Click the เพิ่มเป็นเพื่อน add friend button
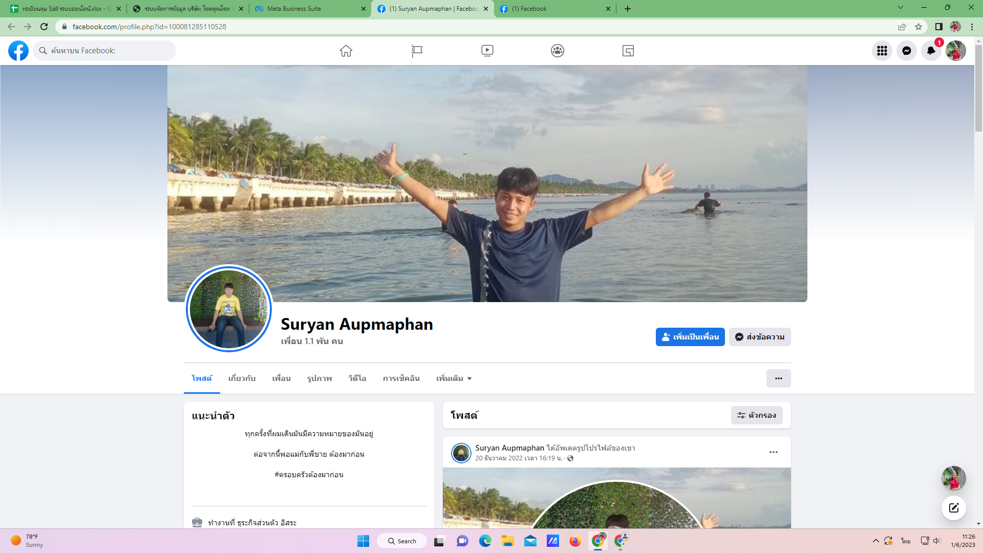This screenshot has width=983, height=553. [x=690, y=337]
